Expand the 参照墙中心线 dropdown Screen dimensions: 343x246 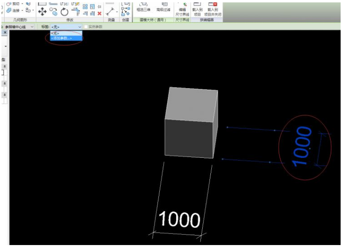pyautogui.click(x=32, y=27)
